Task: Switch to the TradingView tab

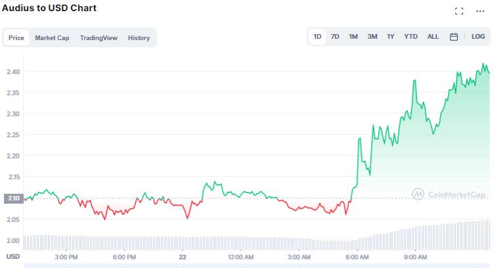Action: tap(99, 37)
